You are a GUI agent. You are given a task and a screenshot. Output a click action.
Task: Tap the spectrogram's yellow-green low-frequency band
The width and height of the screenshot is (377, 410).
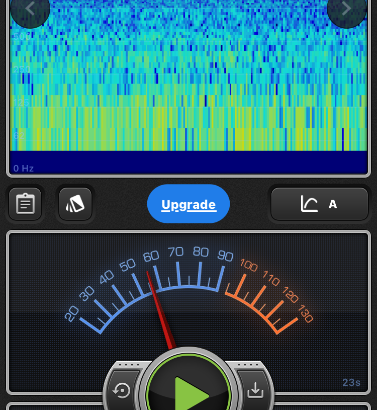coord(189,117)
